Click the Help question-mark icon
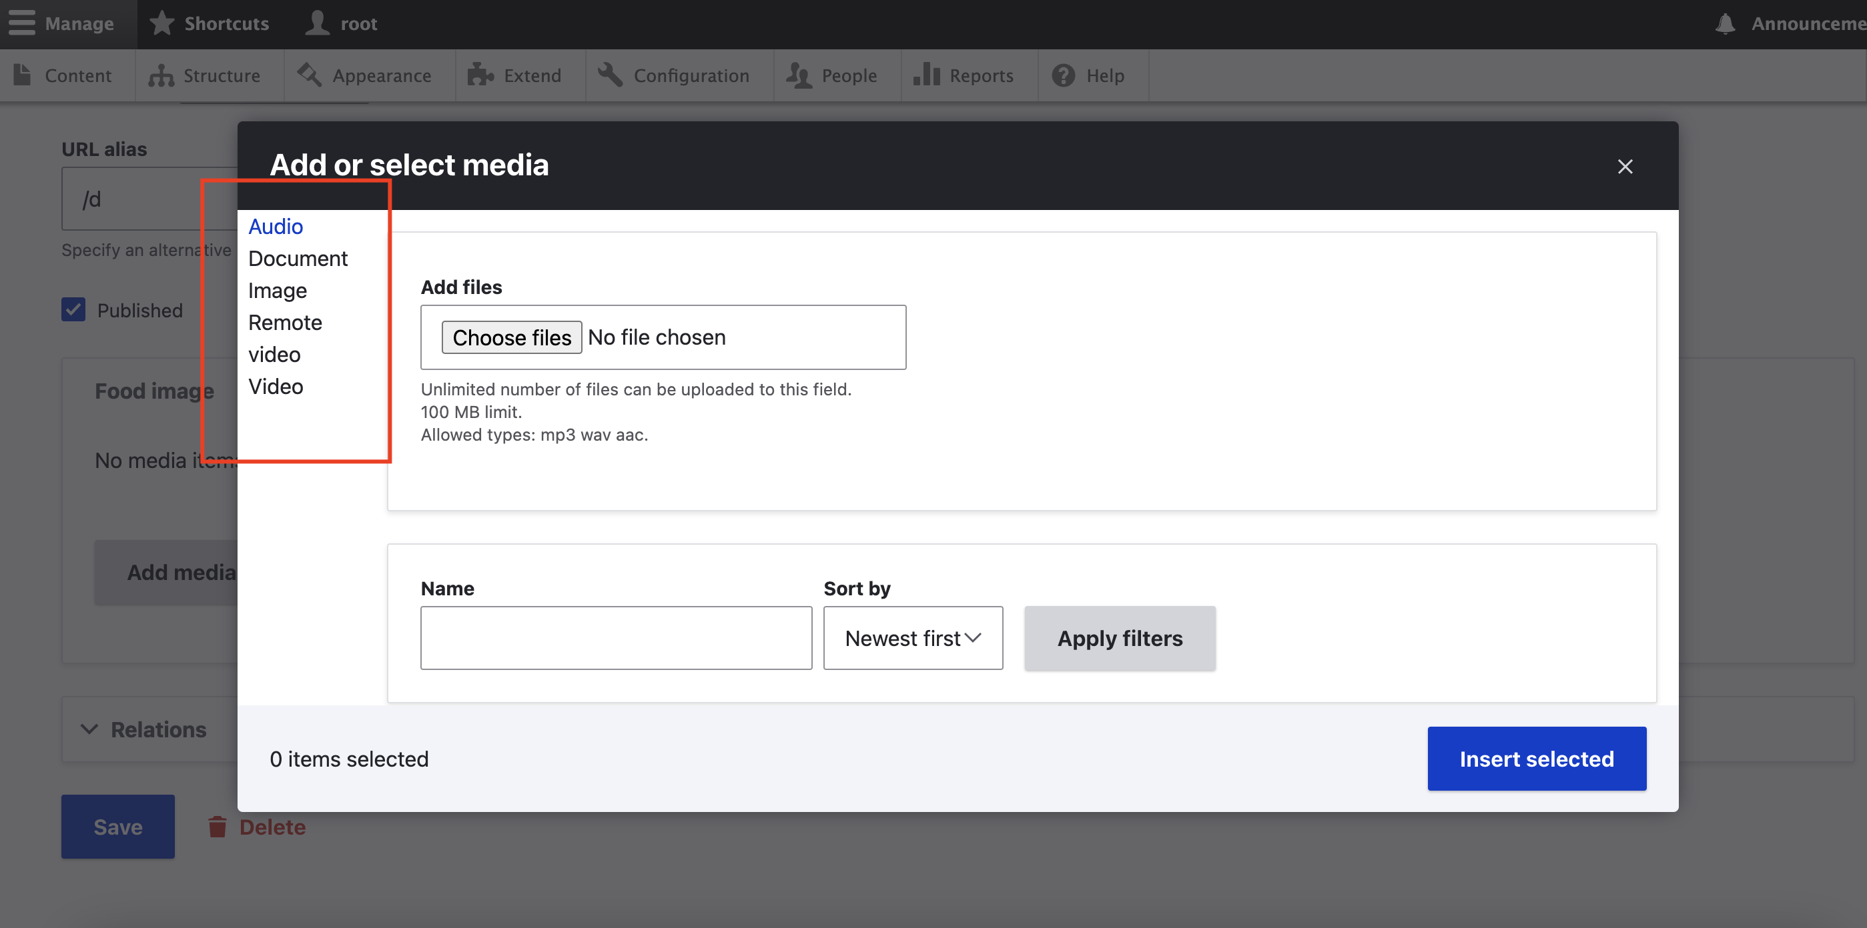1867x928 pixels. 1062,75
